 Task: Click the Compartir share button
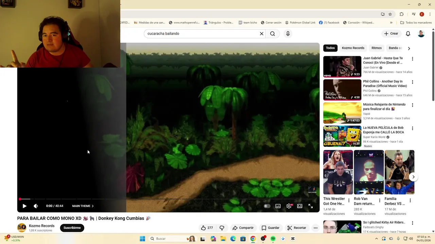pos(243,228)
